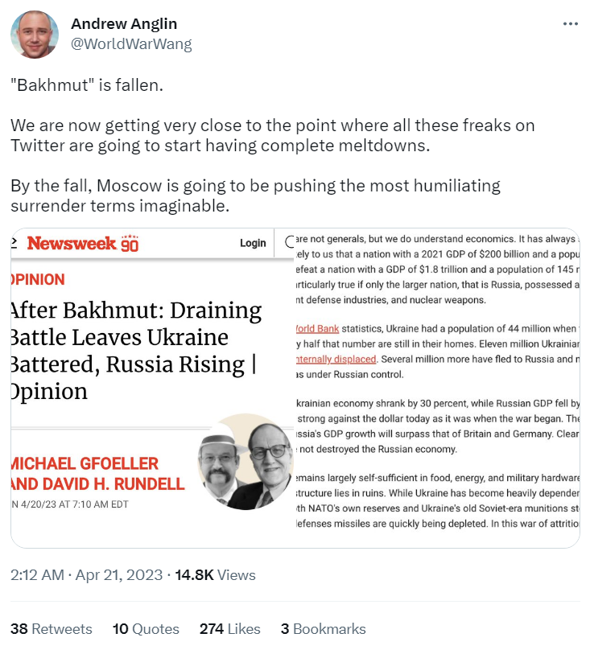Click the David H. Rundell author name
This screenshot has width=590, height=650.
(113, 484)
